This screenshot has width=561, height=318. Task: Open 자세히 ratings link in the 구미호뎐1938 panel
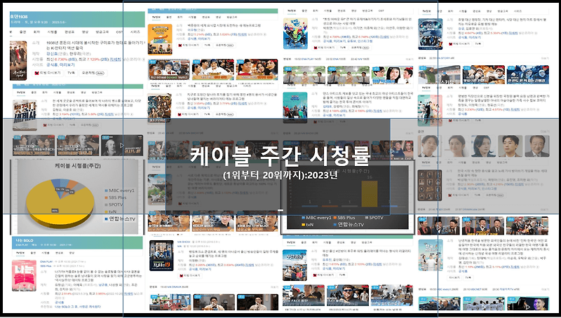click(115, 60)
